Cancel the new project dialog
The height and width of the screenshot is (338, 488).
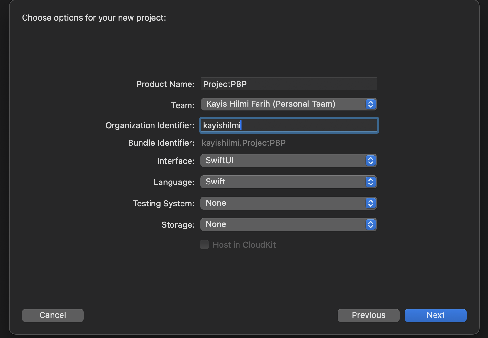[x=53, y=315]
